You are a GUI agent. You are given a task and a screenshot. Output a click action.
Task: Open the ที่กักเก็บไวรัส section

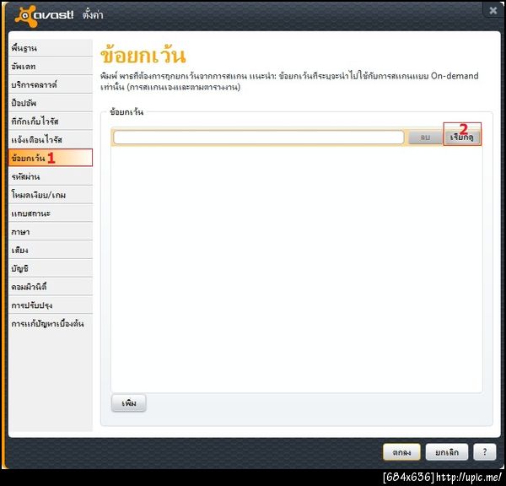[x=51, y=121]
